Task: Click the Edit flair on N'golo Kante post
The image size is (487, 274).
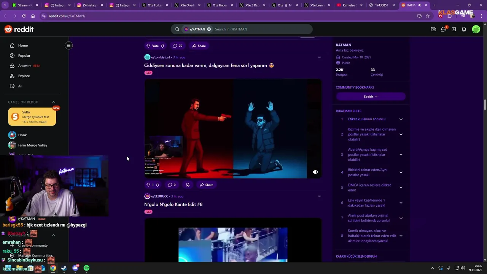Action: pos(148,212)
